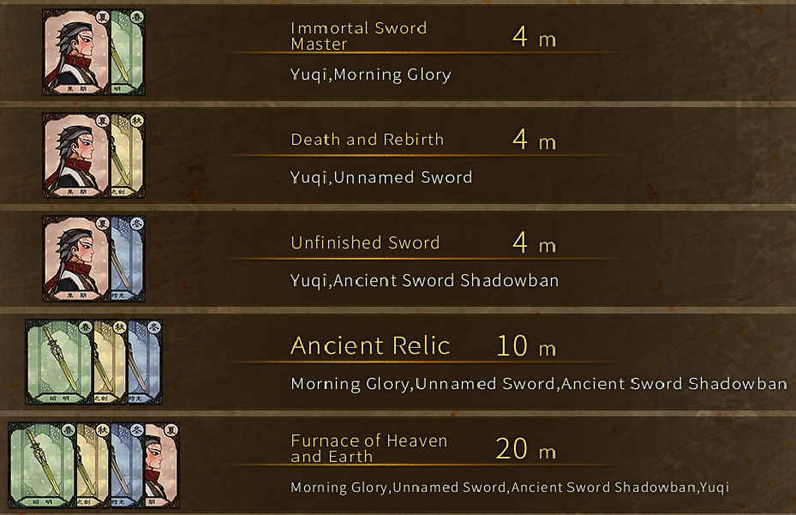The image size is (796, 515).
Task: Click the large green sword card in the Ancient Relic row
Action: point(58,362)
